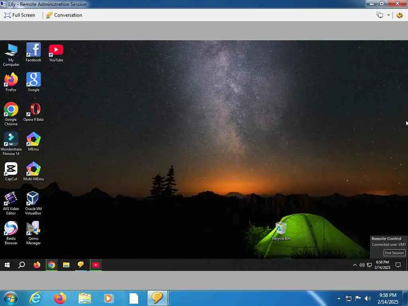Open File Explorer in remote taskbar
The width and height of the screenshot is (408, 306).
pyautogui.click(x=66, y=265)
